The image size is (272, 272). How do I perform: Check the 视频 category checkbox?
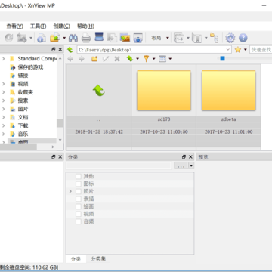point(79,214)
